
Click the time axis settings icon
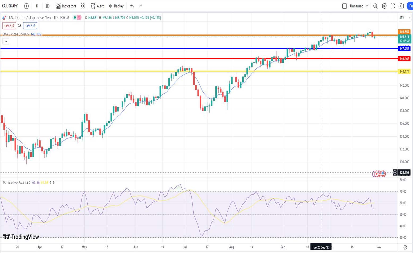click(405, 247)
